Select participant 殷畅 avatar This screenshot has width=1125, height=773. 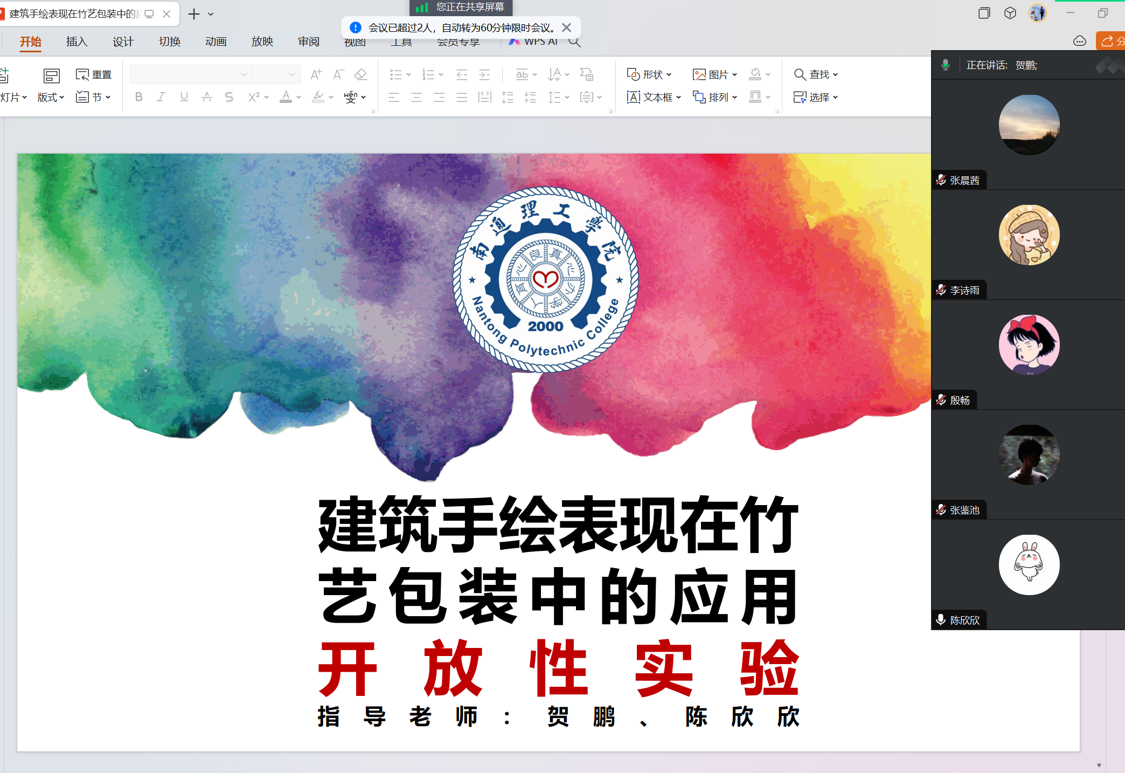[1029, 345]
